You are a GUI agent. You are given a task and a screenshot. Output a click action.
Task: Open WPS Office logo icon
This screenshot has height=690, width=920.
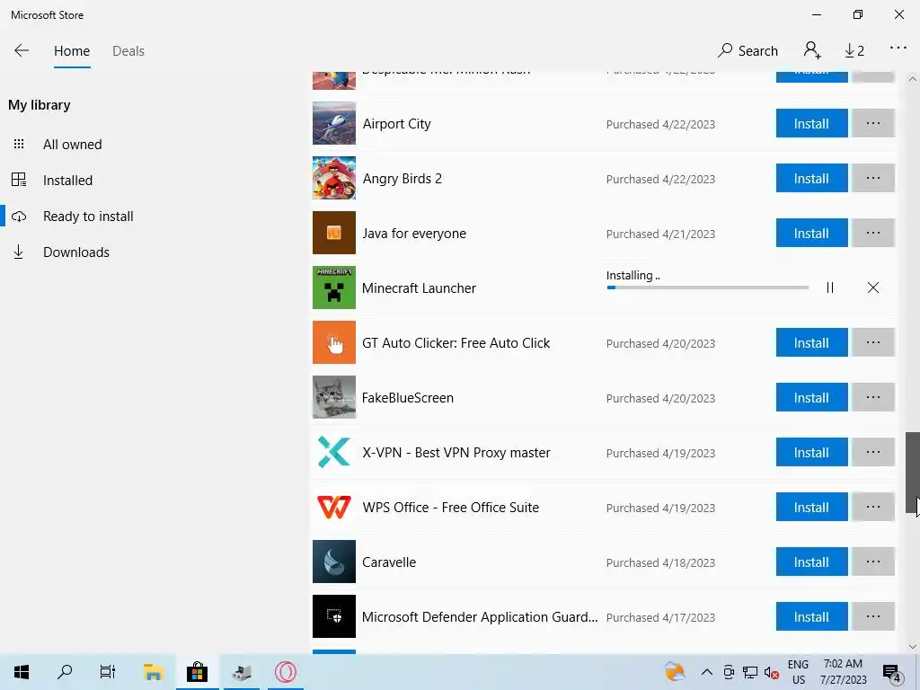(x=334, y=507)
